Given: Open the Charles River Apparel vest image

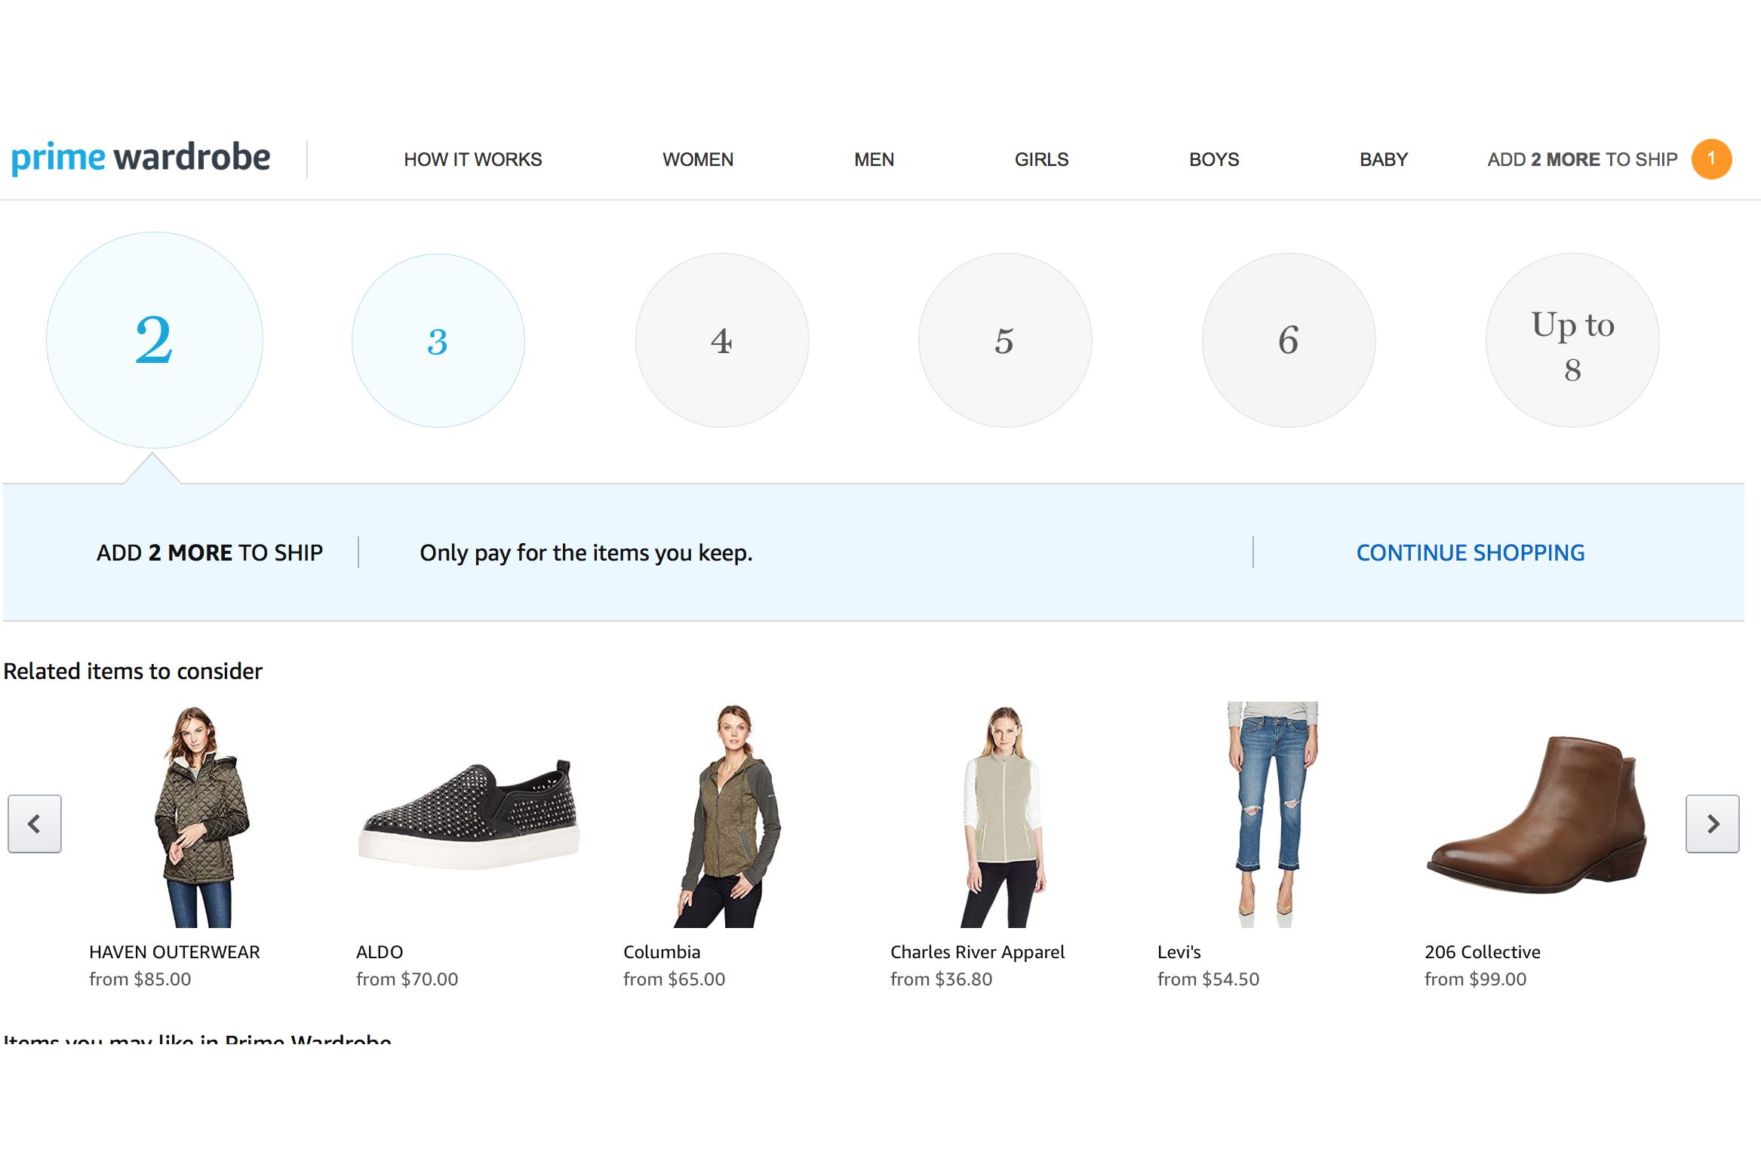Looking at the screenshot, I should (x=1003, y=816).
